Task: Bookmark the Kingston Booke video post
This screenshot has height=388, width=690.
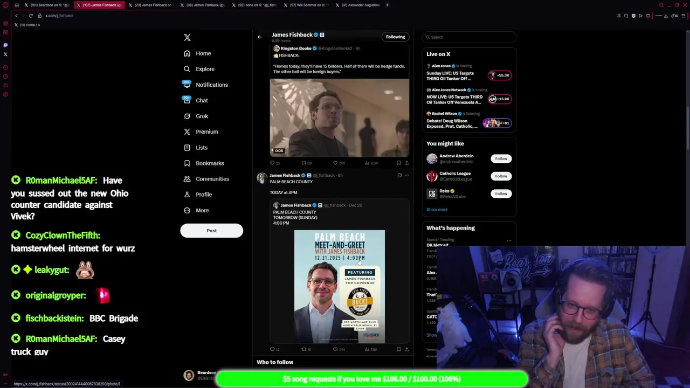Action: 399,163
